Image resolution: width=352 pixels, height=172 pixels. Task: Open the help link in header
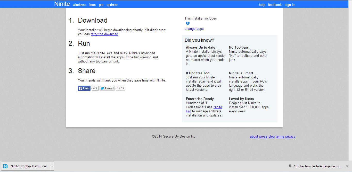coord(262,5)
